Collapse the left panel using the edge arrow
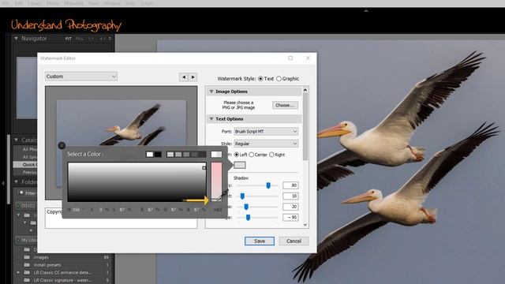505x284 pixels. click(x=3, y=183)
